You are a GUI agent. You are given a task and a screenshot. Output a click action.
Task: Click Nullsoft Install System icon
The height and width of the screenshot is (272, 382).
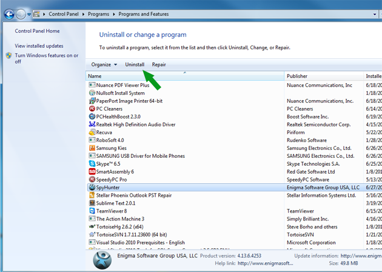click(92, 93)
